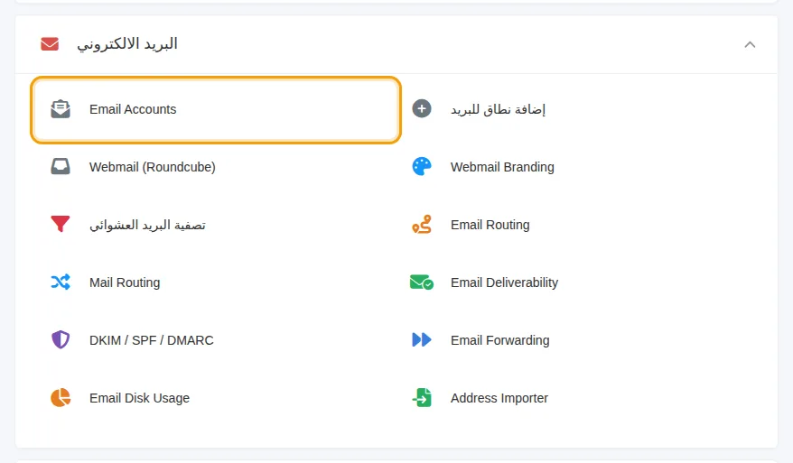793x463 pixels.
Task: Click the red funnel spam filter icon
Action: click(61, 224)
